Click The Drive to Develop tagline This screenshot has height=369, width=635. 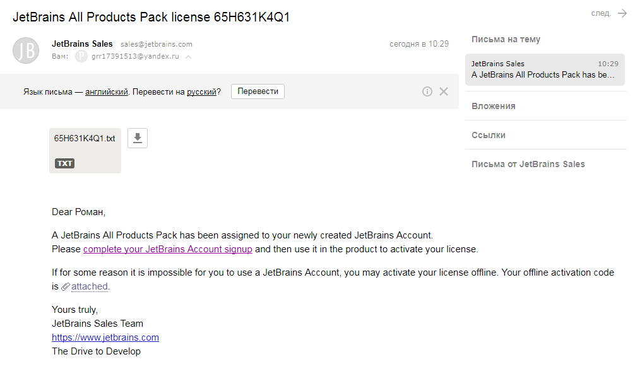(x=97, y=351)
